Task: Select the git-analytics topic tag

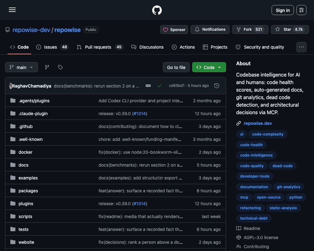Action: click(x=288, y=187)
